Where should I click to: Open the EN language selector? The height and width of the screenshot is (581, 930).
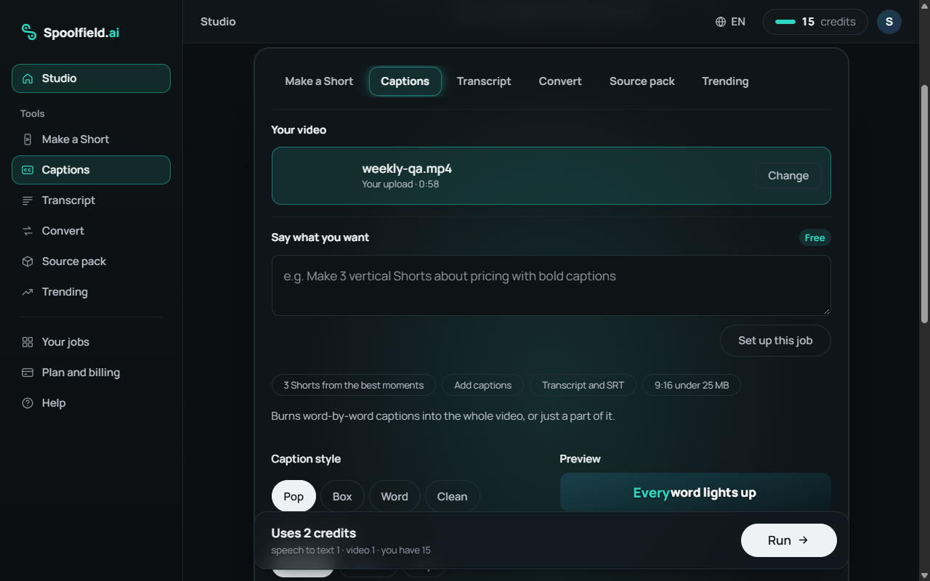(x=730, y=22)
